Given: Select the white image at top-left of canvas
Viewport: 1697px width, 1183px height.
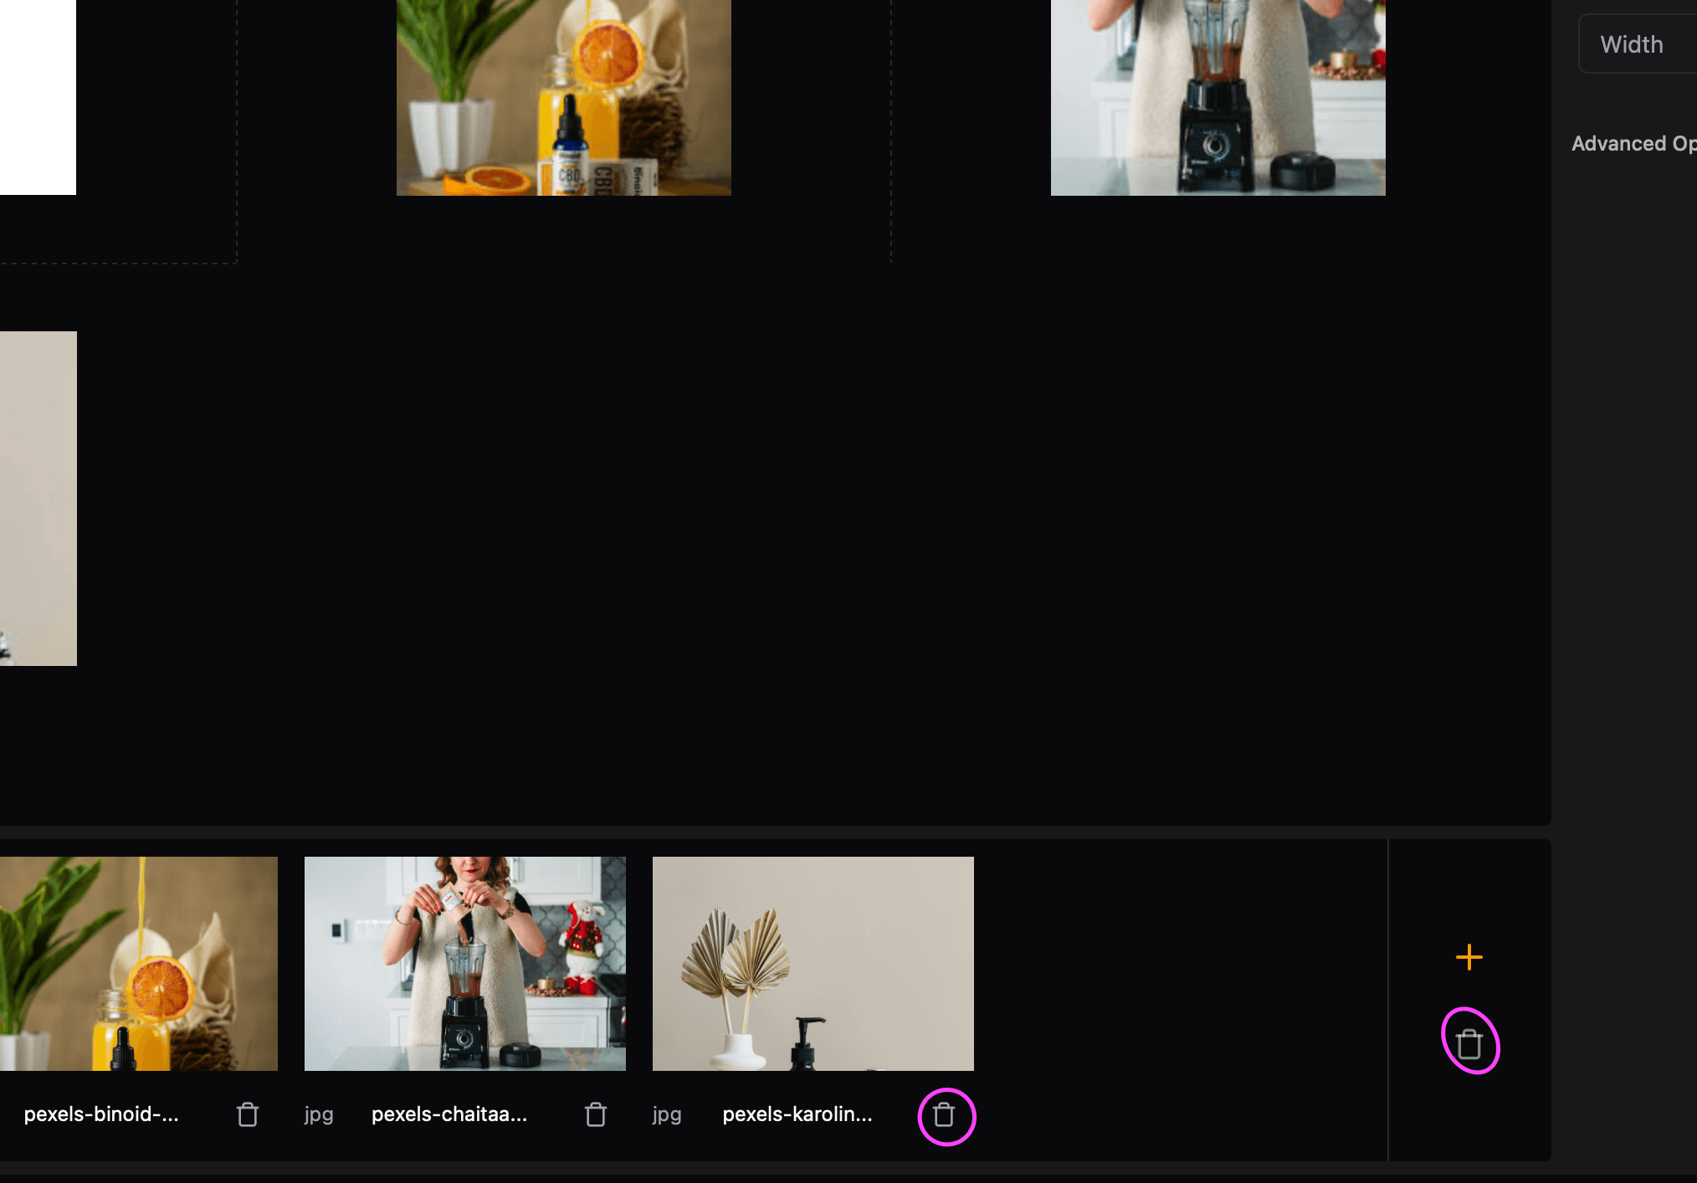Looking at the screenshot, I should pos(38,96).
